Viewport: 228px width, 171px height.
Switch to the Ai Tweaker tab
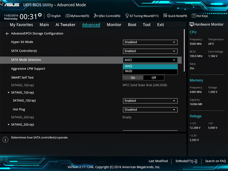point(66,25)
